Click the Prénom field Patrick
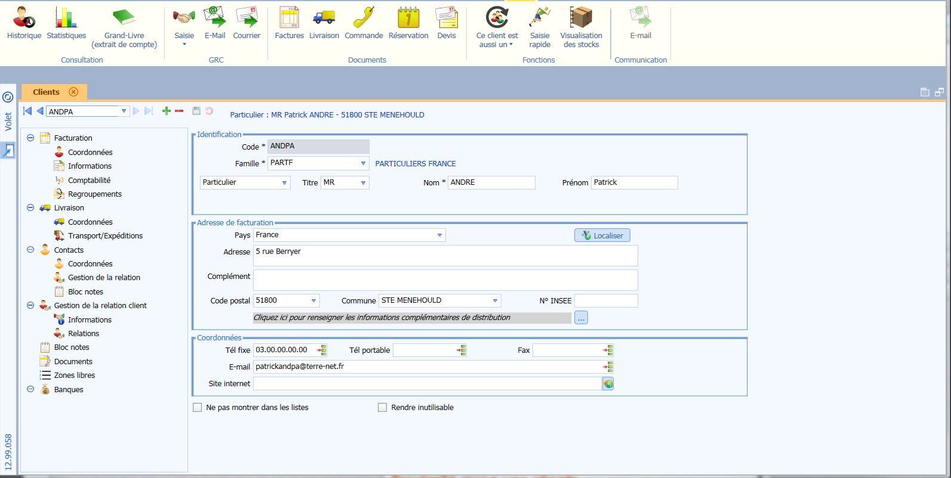The height and width of the screenshot is (478, 951). [x=635, y=182]
